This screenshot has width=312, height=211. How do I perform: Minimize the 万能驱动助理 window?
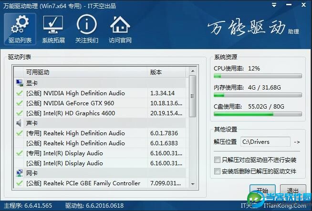coord(289,5)
